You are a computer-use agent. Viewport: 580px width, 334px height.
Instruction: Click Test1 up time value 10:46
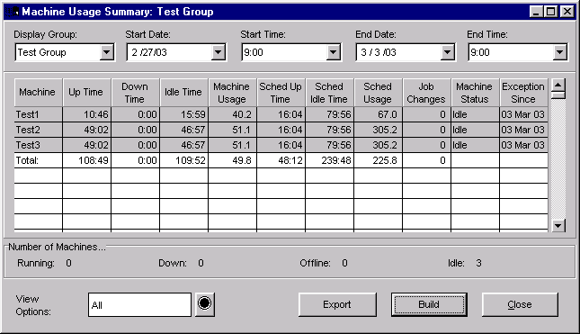pyautogui.click(x=96, y=115)
